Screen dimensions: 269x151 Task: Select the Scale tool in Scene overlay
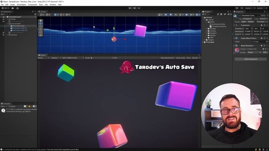click(40, 29)
